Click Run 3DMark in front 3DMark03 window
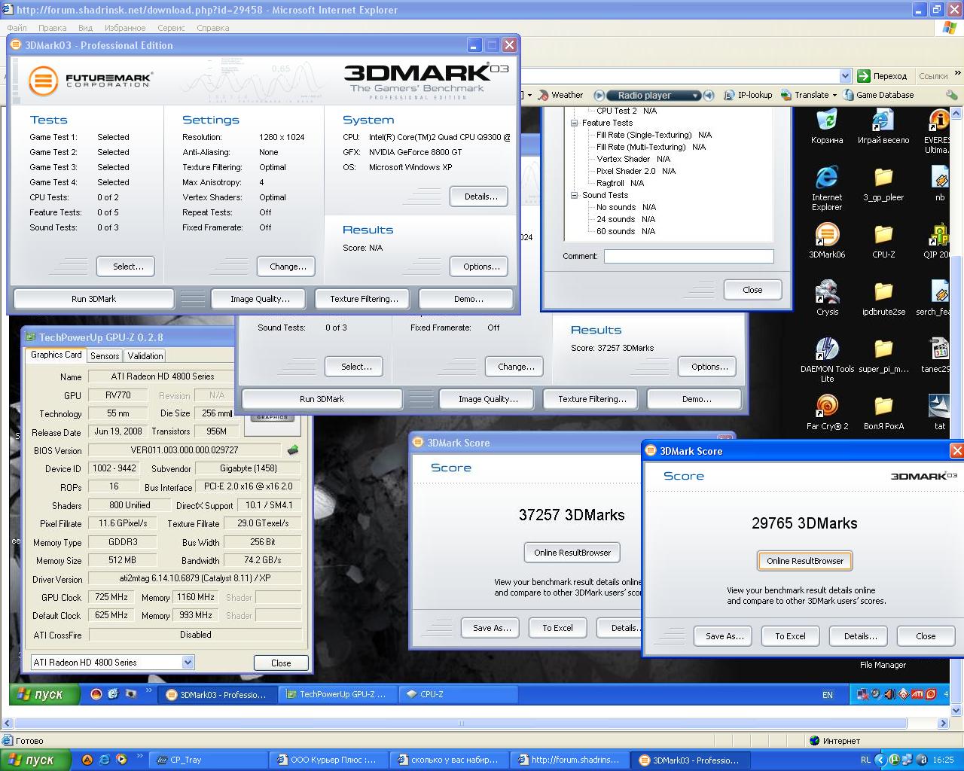Screen dimensions: 964x771 pos(93,299)
